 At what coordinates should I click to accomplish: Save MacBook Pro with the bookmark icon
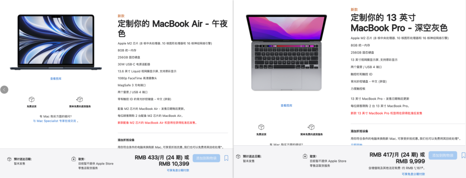[463, 155]
